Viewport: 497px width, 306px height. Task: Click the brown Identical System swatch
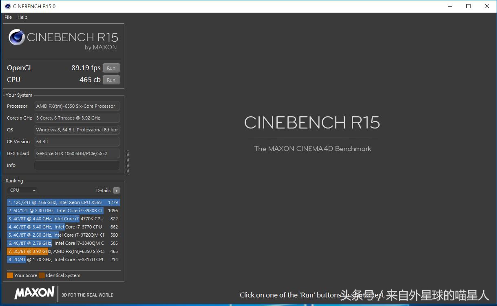[42, 275]
